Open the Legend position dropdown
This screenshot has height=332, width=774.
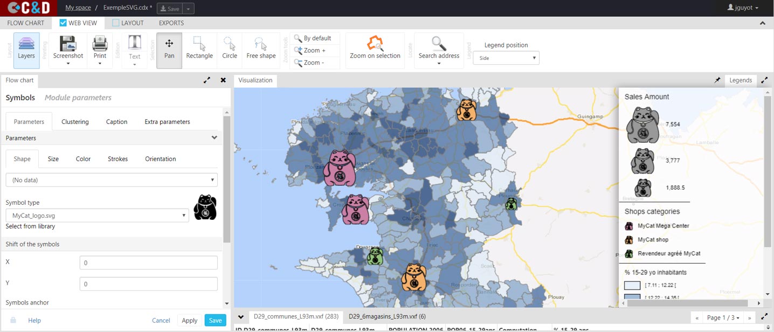[506, 58]
